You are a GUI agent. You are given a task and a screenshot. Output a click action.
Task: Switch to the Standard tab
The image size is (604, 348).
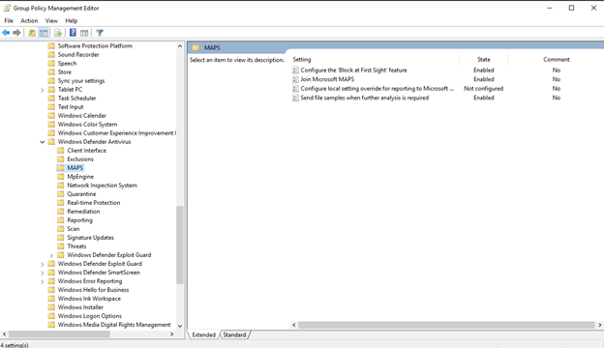234,334
